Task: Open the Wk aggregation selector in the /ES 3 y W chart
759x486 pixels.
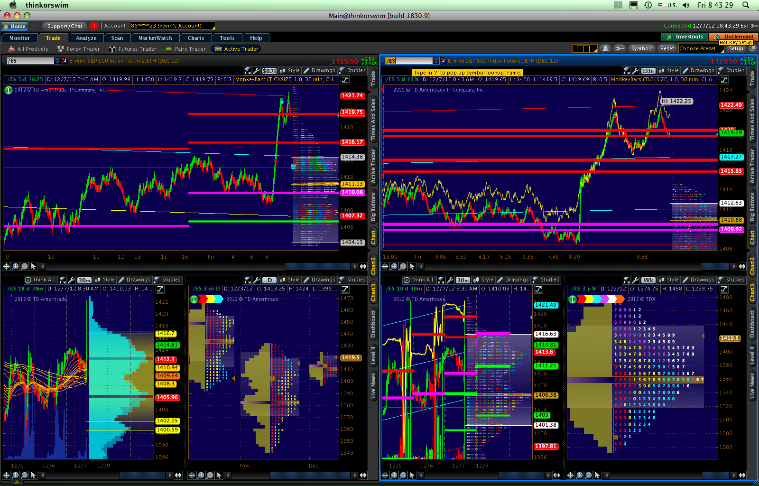Action: pyautogui.click(x=648, y=280)
